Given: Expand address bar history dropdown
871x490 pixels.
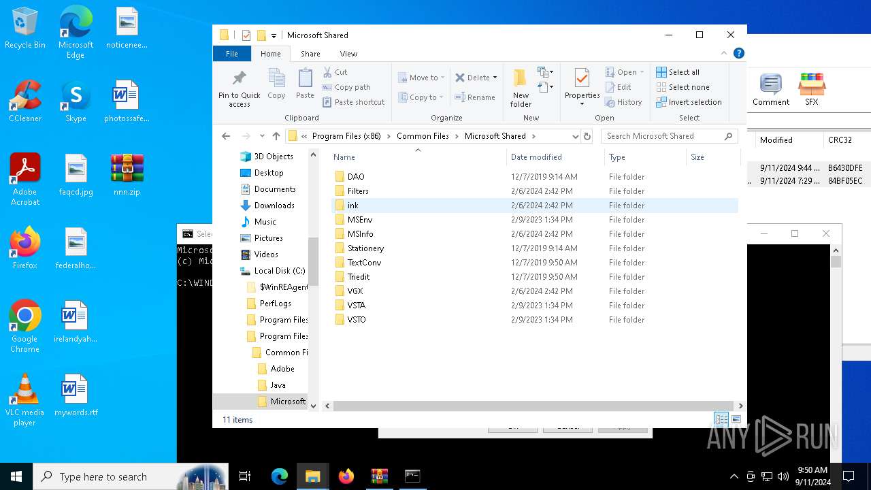Looking at the screenshot, I should (575, 136).
